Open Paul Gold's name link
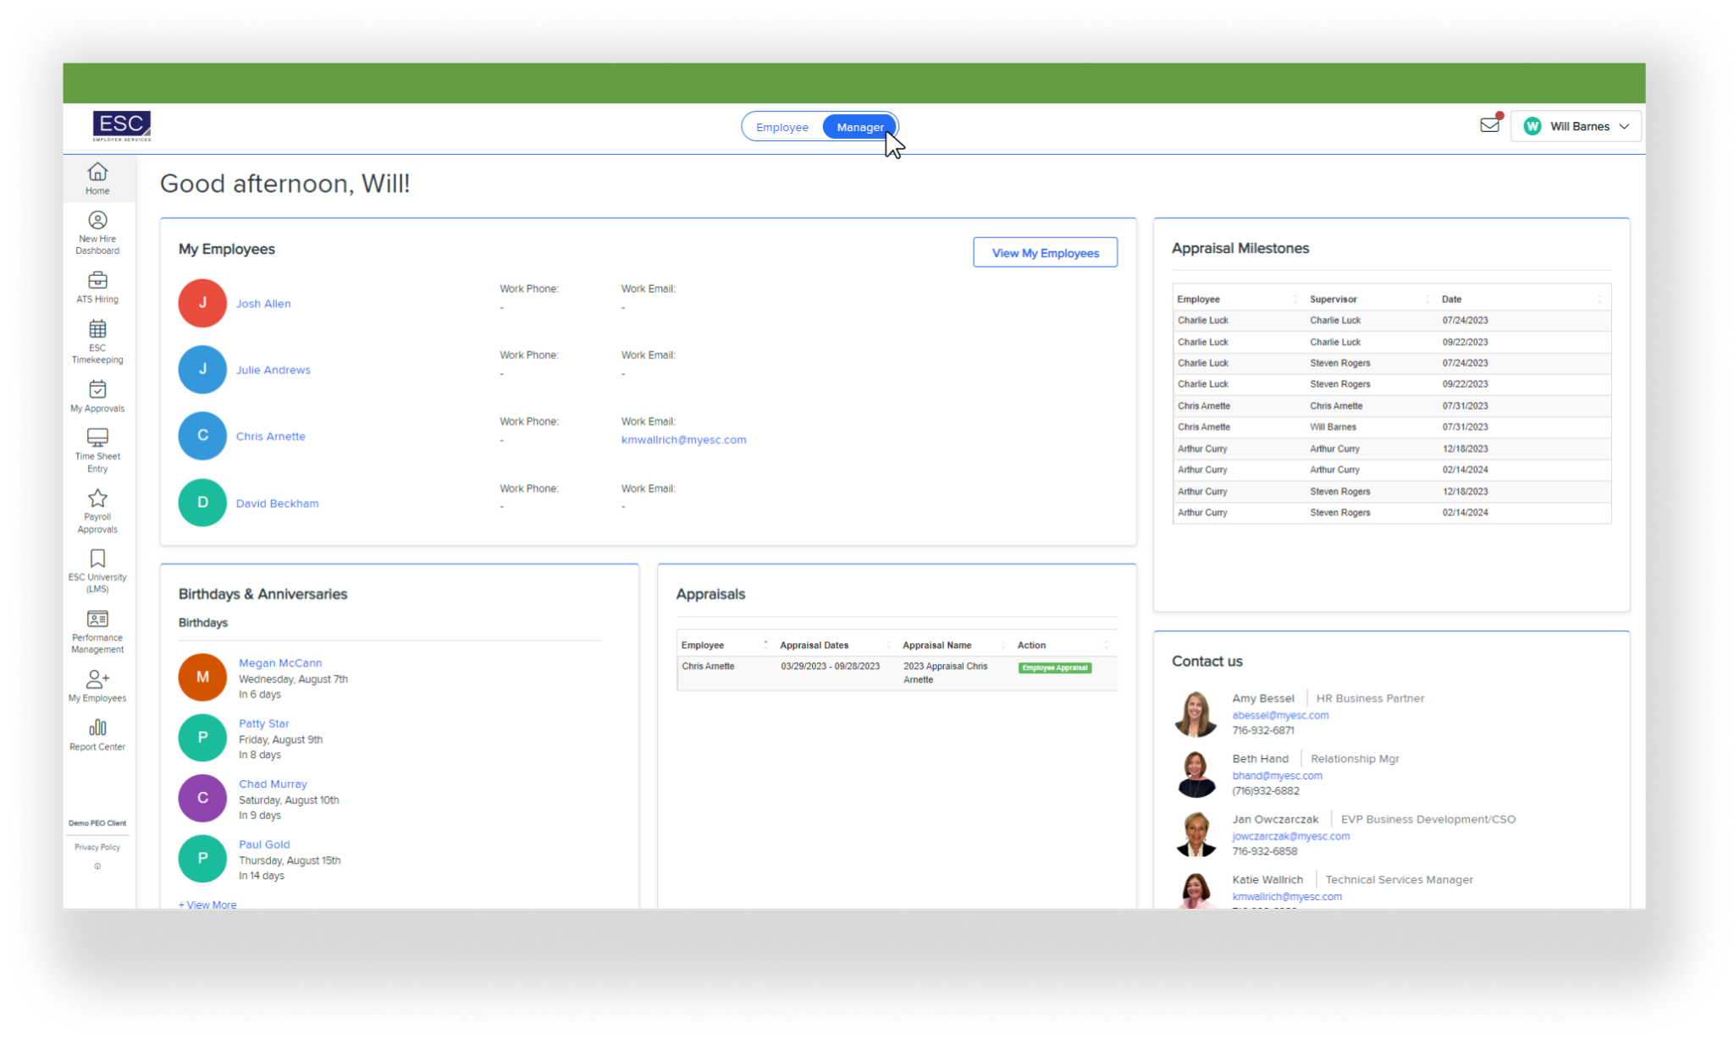 (x=264, y=844)
